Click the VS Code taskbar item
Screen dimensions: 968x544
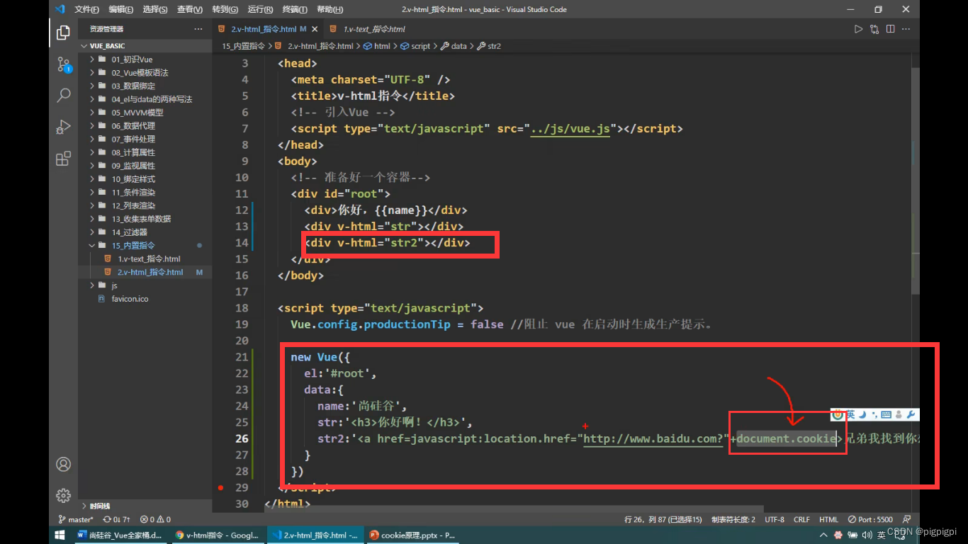click(315, 535)
